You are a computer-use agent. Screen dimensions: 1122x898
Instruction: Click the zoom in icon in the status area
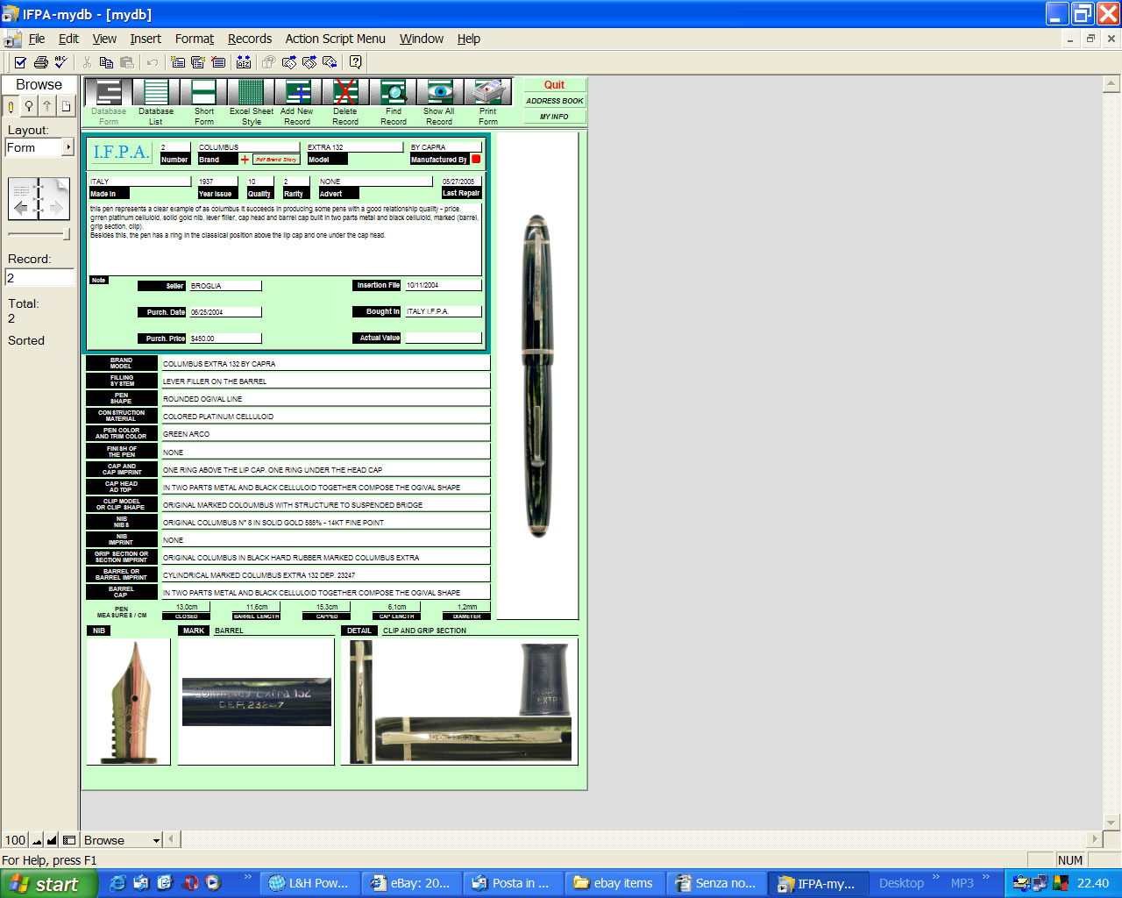[x=52, y=840]
